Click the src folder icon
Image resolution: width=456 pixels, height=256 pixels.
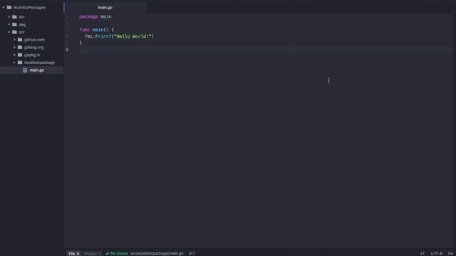(14, 32)
